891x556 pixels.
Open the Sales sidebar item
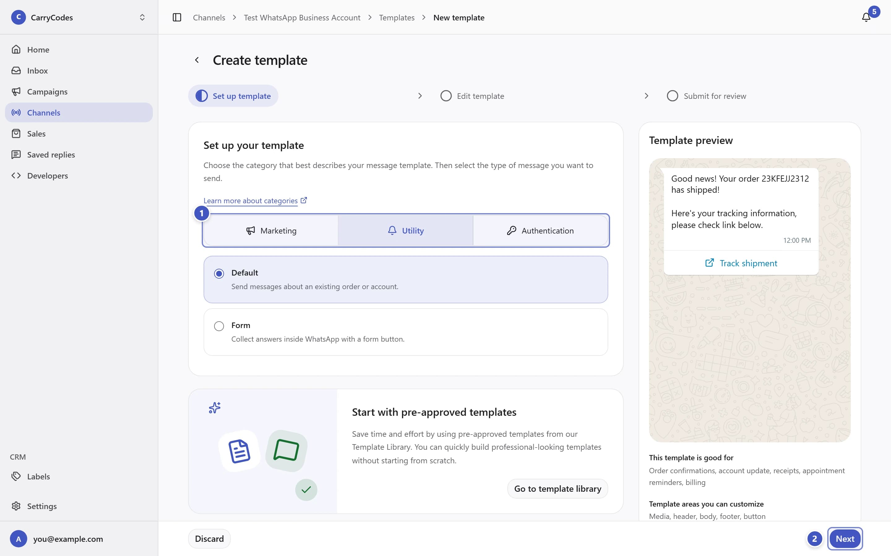click(79, 133)
